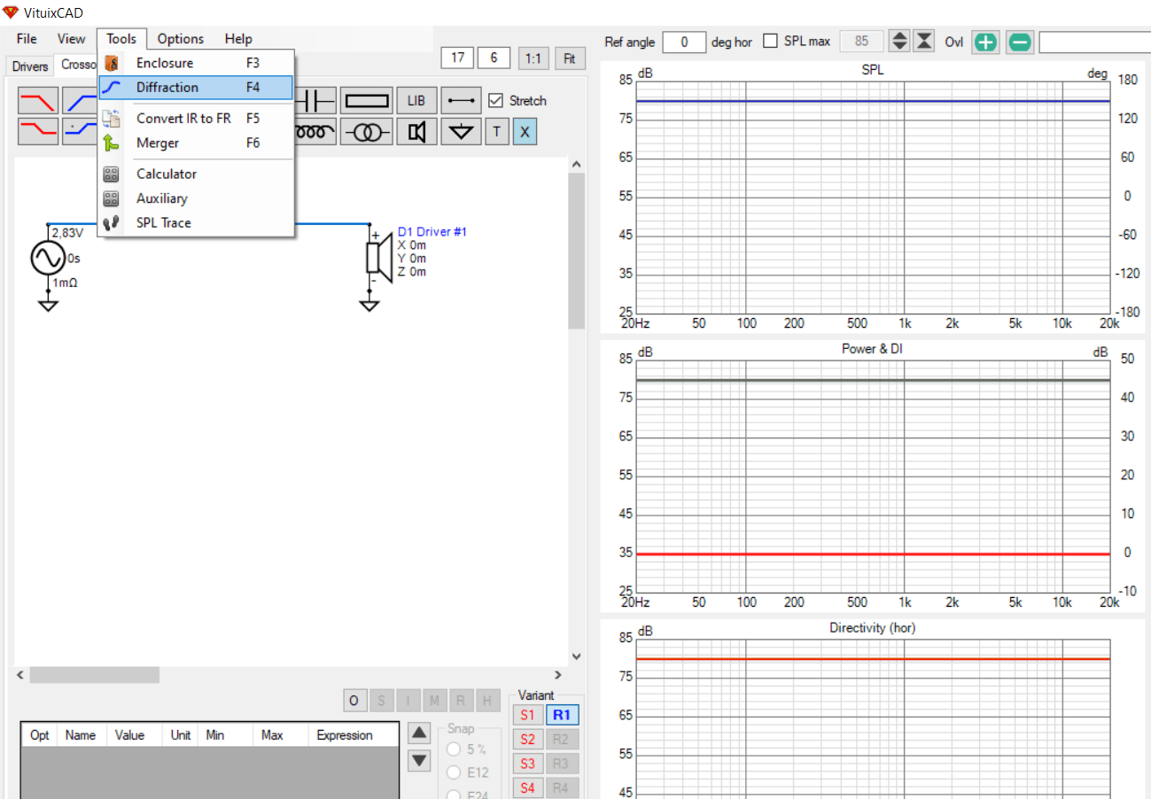Open the Calculator tool
The height and width of the screenshot is (799, 1151).
(196, 174)
